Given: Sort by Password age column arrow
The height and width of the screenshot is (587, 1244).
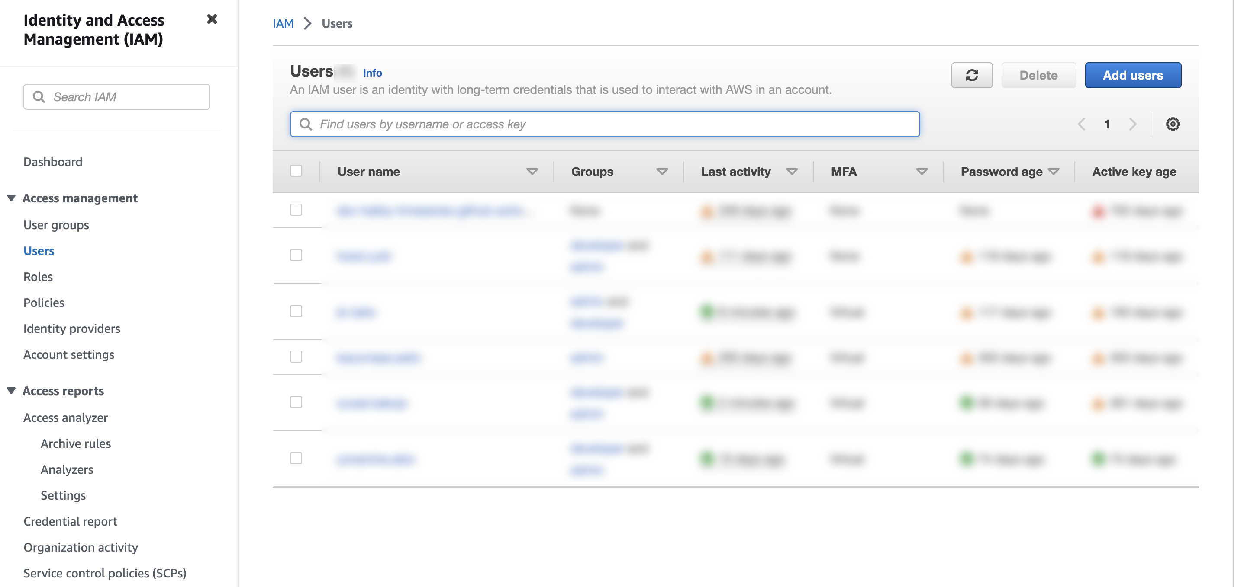Looking at the screenshot, I should click(x=1054, y=172).
